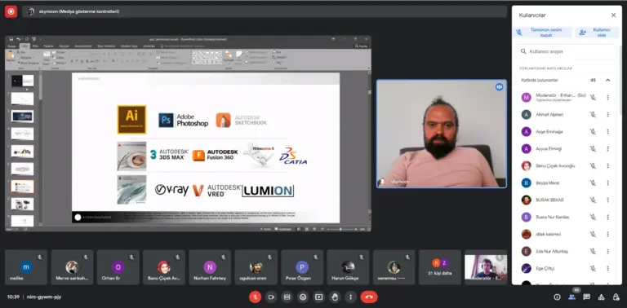The image size is (627, 308).
Task: Close the Kullanıcılar side panel
Action: click(x=613, y=15)
